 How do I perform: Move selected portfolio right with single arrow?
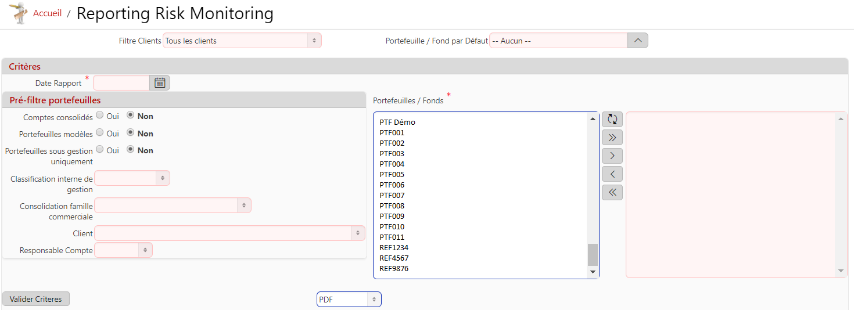tap(612, 156)
